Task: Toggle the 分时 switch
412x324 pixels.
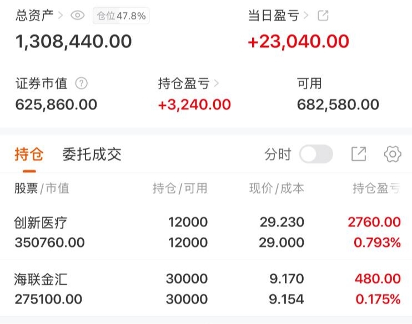Action: tap(316, 154)
